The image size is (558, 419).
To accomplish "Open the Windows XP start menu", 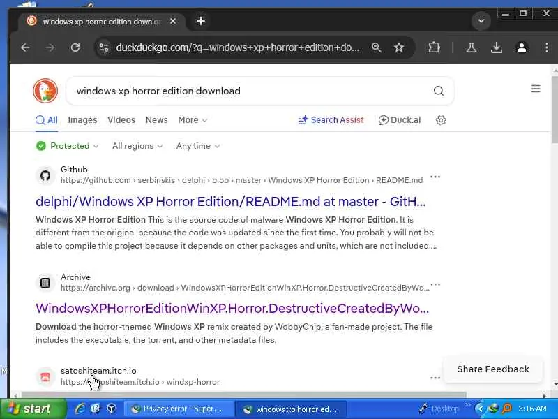I will [x=33, y=409].
